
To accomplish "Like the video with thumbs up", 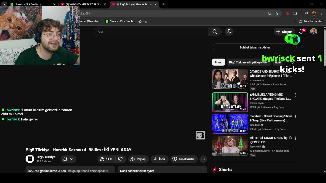I will pyautogui.click(x=106, y=159).
